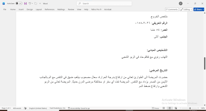The width and height of the screenshot is (206, 111).
Task: Toggle the AutoSave switch
Action: click(19, 3)
